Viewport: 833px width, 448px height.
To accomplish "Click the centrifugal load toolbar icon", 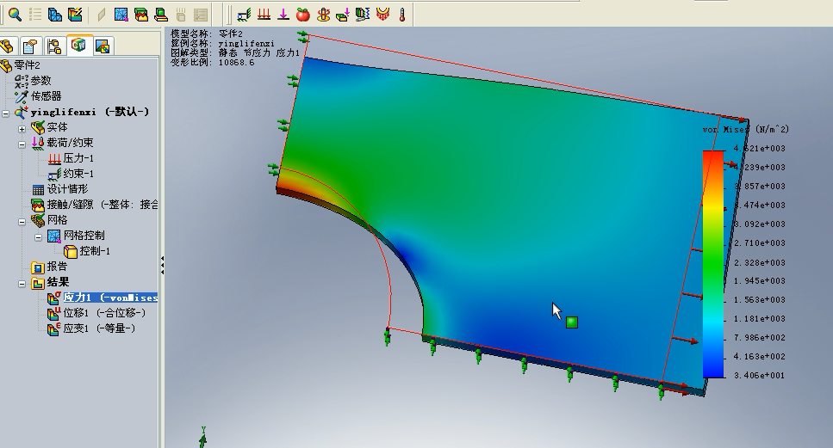I will pyautogui.click(x=323, y=14).
